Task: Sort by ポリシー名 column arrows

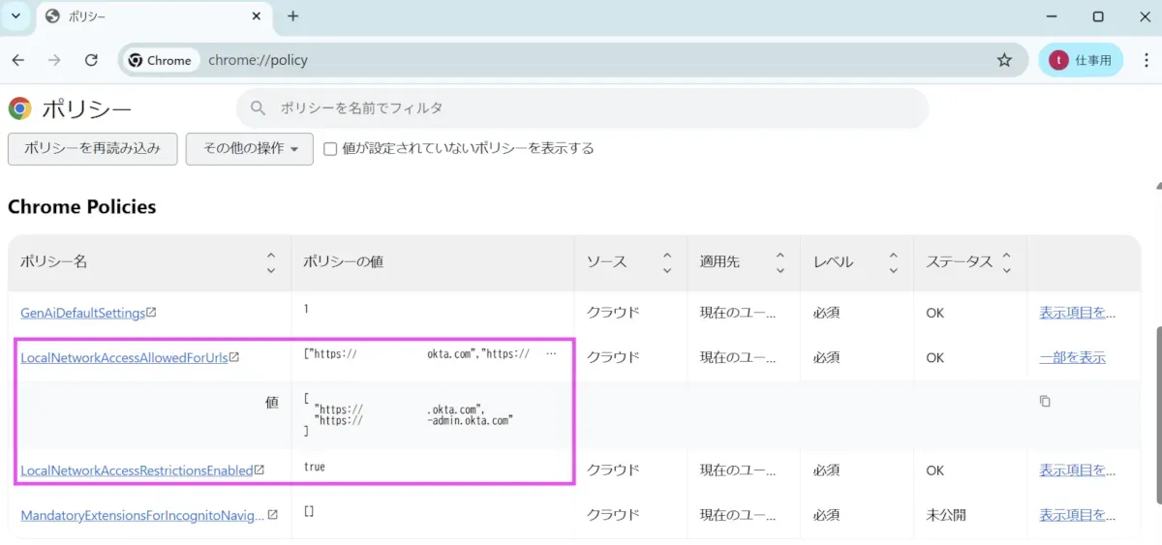Action: coord(270,262)
